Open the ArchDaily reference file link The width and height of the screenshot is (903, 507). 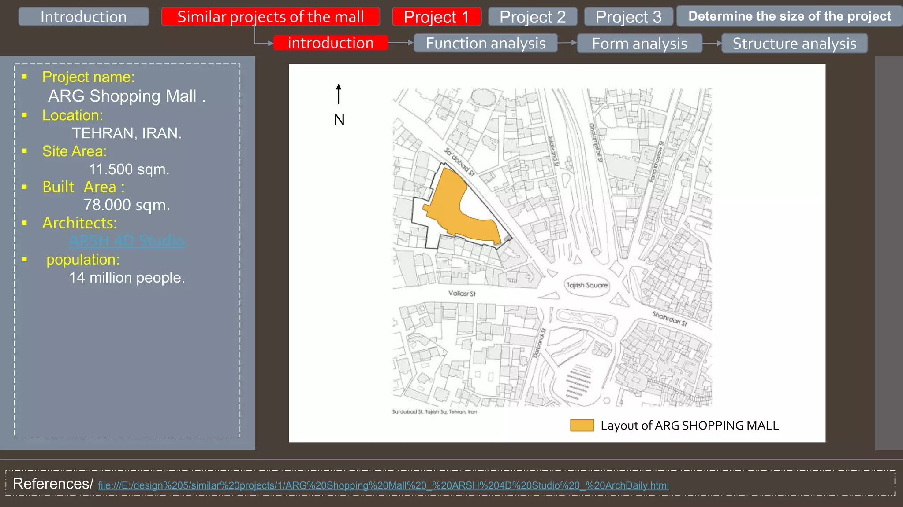pyautogui.click(x=383, y=485)
